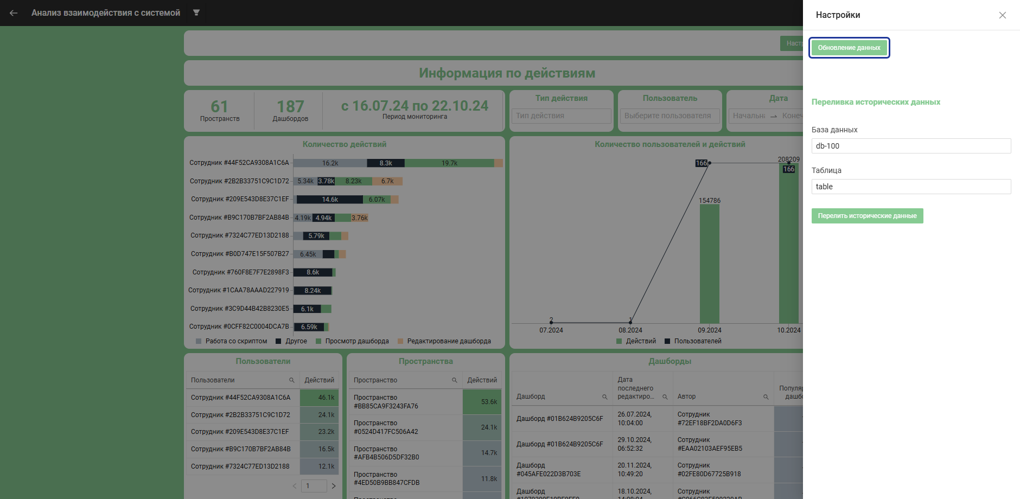This screenshot has width=1020, height=499.
Task: Toggle Другое legend item
Action: pos(291,341)
